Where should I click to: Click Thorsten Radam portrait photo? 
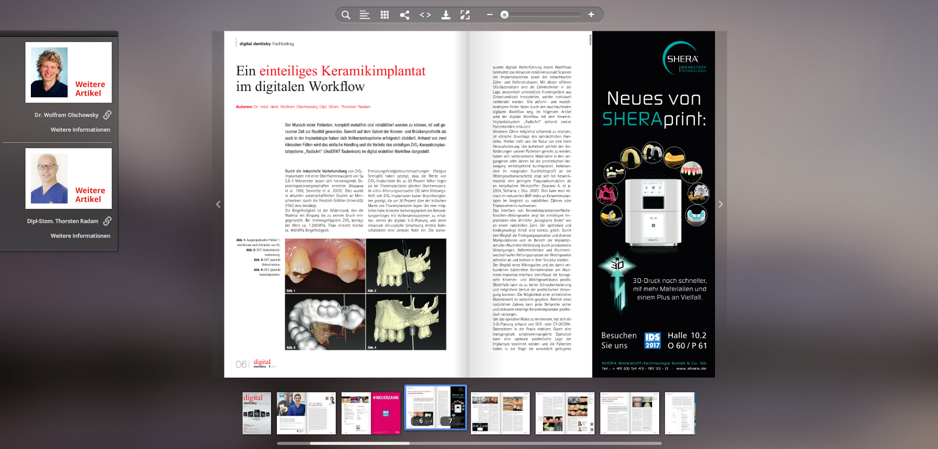point(49,179)
